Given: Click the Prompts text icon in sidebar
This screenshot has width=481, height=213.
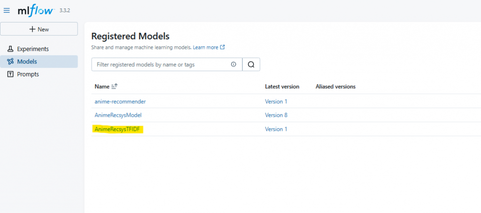Looking at the screenshot, I should tap(10, 74).
